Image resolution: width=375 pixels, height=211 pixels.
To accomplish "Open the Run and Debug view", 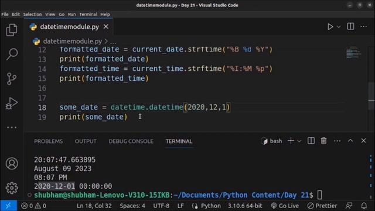I will coord(12,103).
